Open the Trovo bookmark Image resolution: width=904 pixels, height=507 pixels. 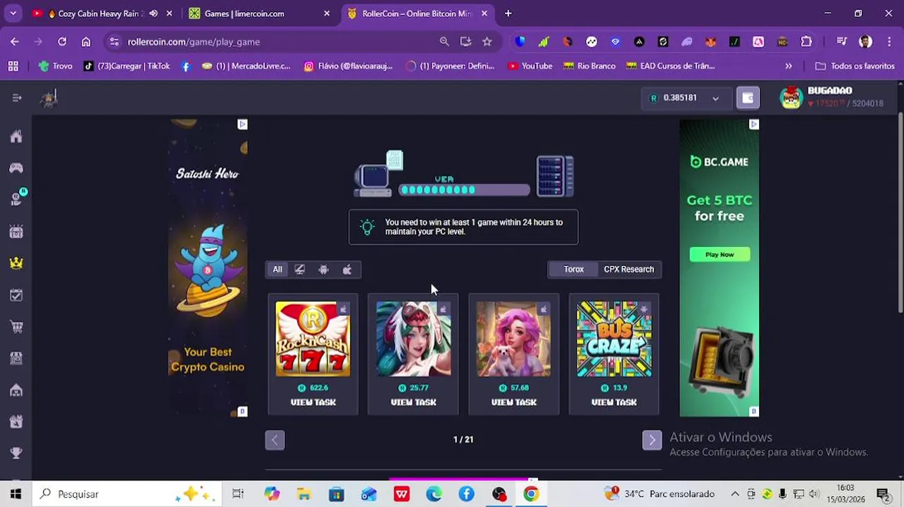click(55, 65)
